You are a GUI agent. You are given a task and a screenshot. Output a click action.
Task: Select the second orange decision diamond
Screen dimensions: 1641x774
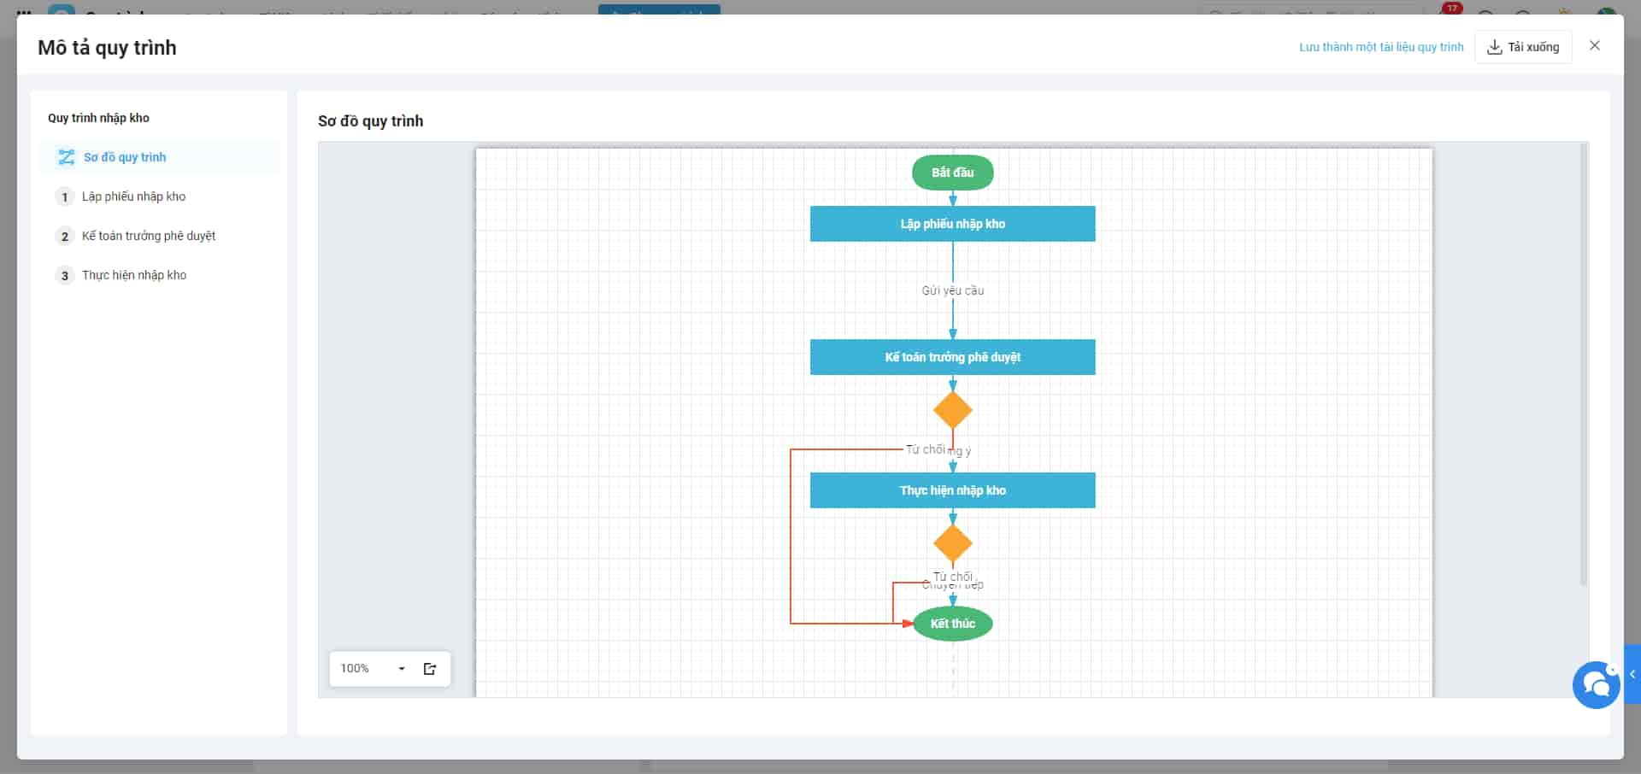coord(952,543)
